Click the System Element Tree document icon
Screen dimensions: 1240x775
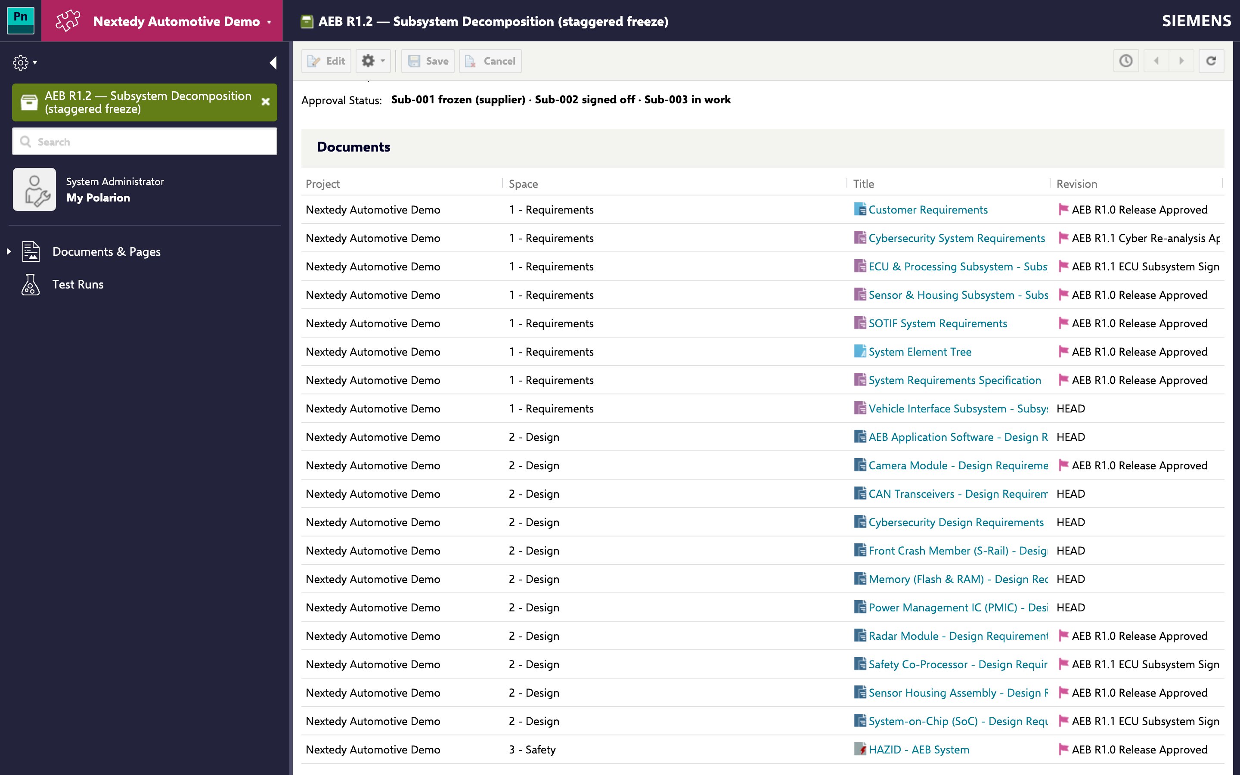pos(860,351)
